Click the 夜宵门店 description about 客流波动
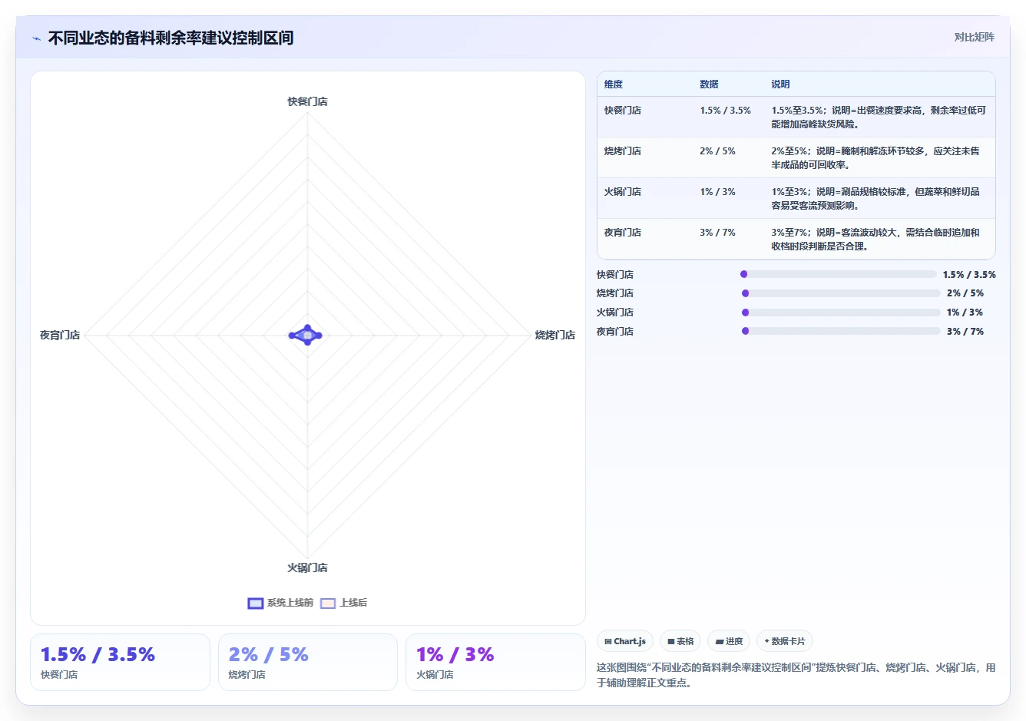Screen dimensions: 1026x721 click(x=875, y=240)
